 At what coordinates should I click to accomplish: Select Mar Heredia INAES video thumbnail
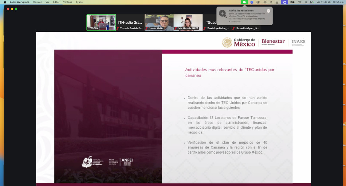click(x=188, y=22)
